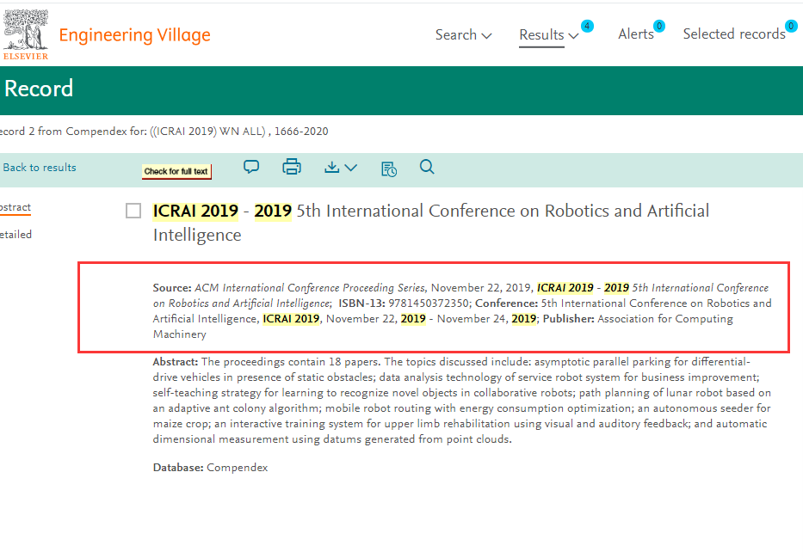Expand the Results dropdown menu
803x558 pixels.
pyautogui.click(x=548, y=34)
